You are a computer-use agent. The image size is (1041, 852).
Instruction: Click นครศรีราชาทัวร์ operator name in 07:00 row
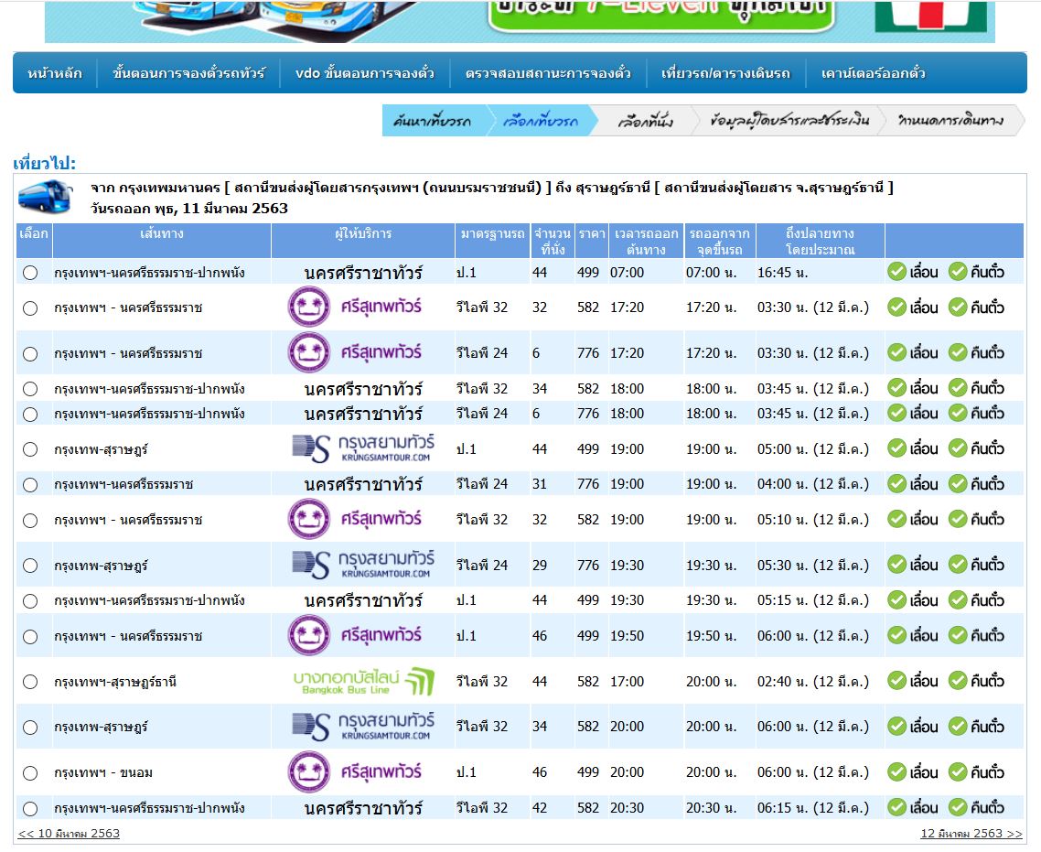[363, 273]
